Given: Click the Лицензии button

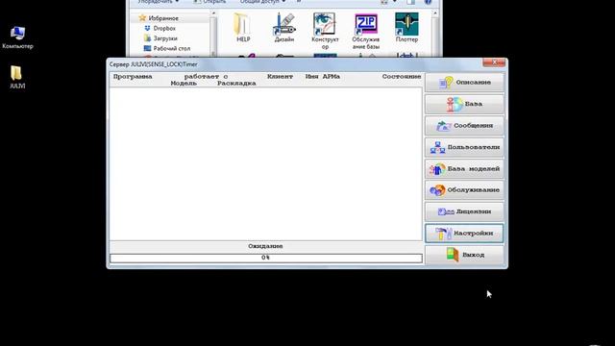Looking at the screenshot, I should (464, 211).
